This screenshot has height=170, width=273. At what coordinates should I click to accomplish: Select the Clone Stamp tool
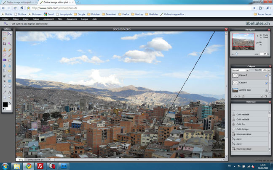(x=5, y=50)
